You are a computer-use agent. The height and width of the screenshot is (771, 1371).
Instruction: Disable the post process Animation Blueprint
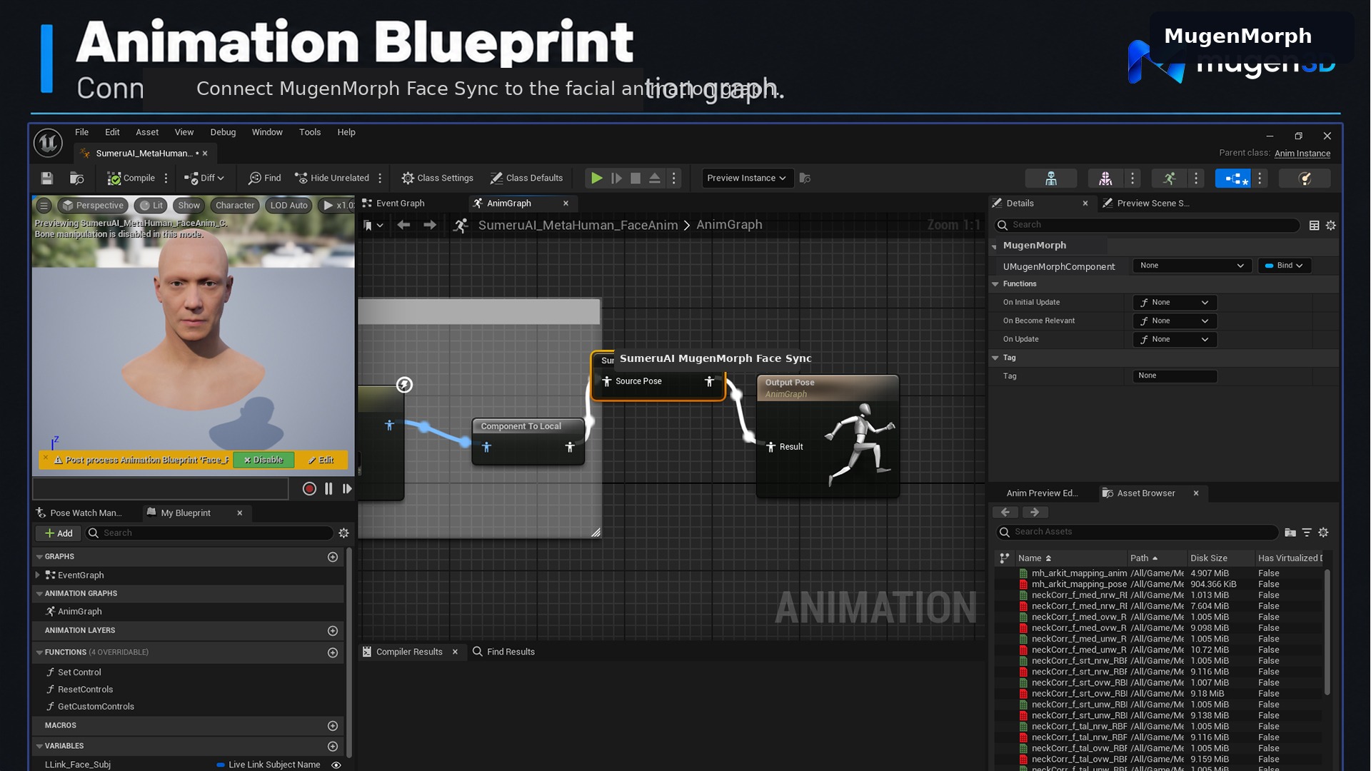[263, 460]
